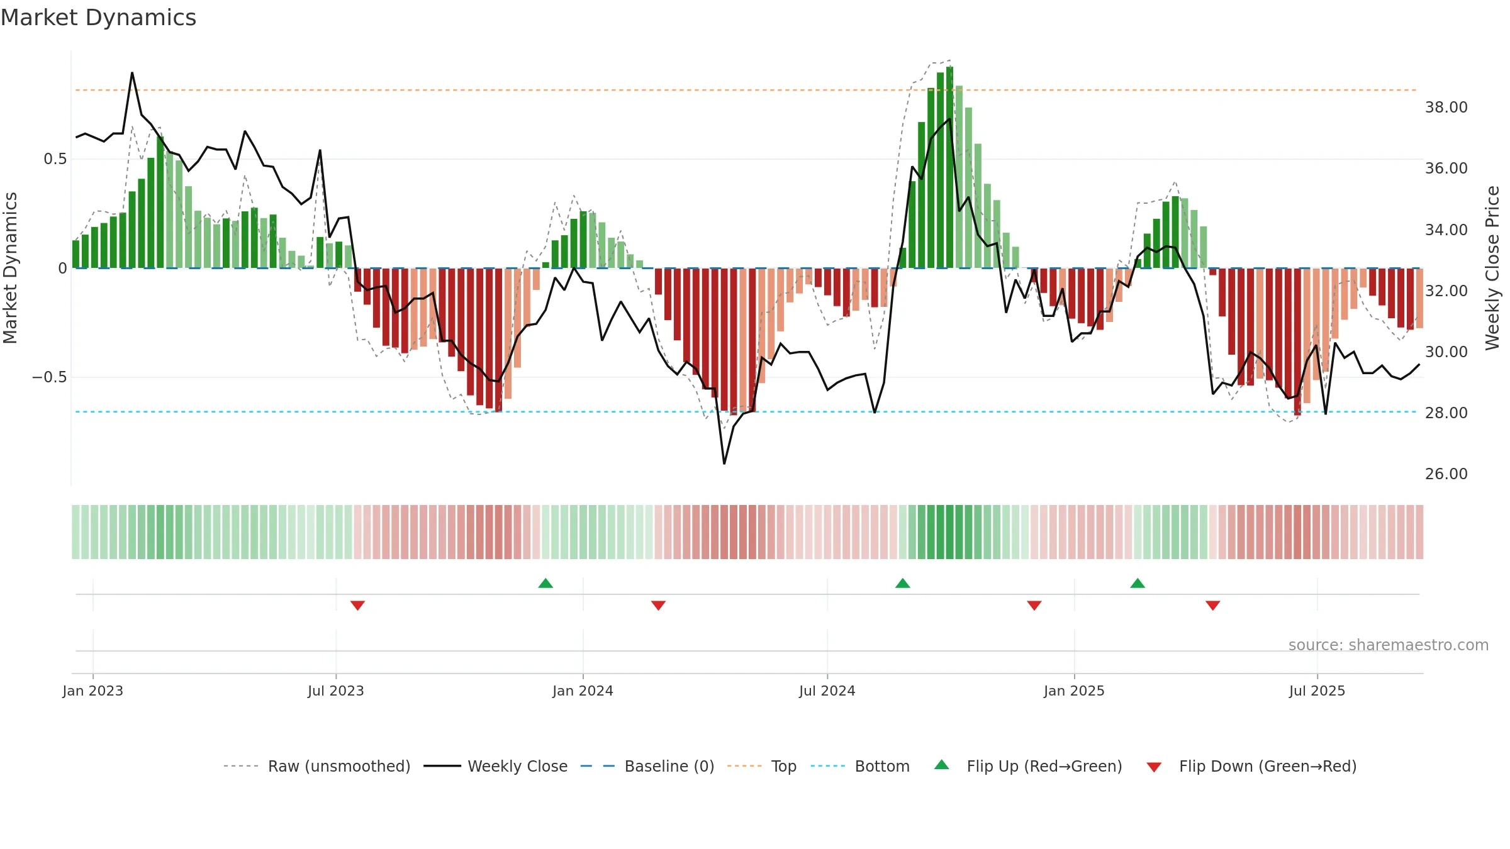Click the 38.00 price axis tick

click(1446, 108)
